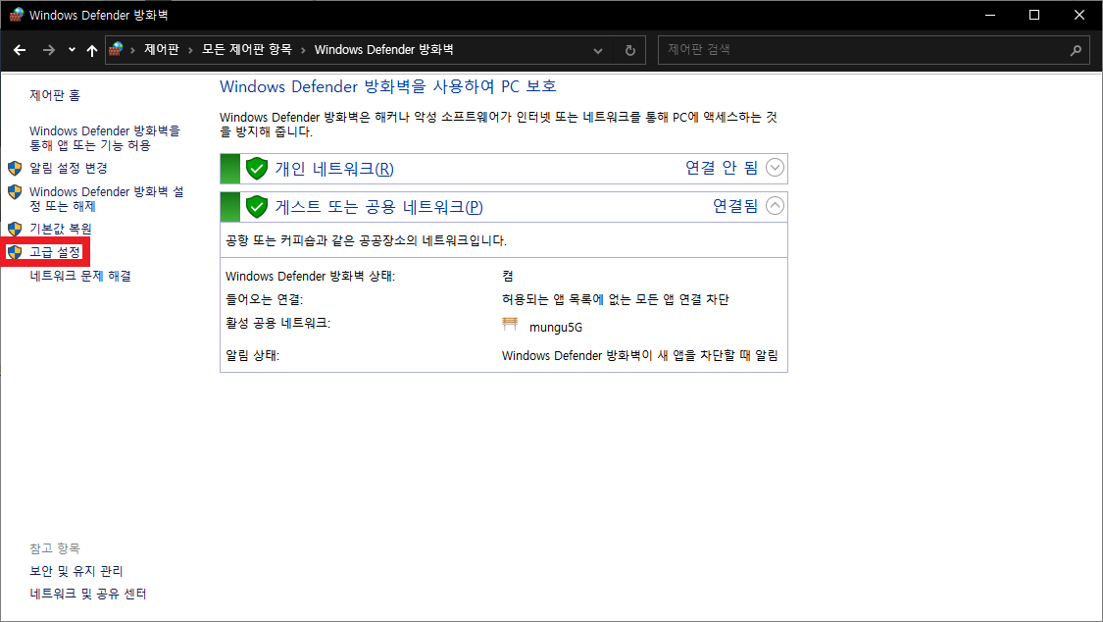Click shield icon beside 방화벽 설정 또는 해제

click(15, 191)
